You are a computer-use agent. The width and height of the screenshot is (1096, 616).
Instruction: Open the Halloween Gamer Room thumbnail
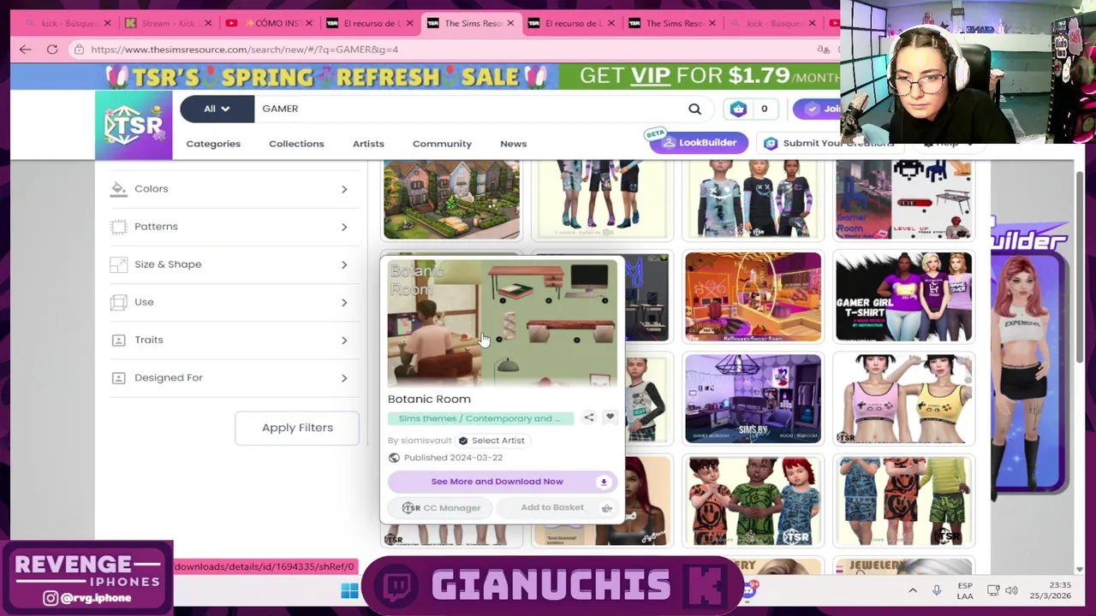pyautogui.click(x=753, y=297)
